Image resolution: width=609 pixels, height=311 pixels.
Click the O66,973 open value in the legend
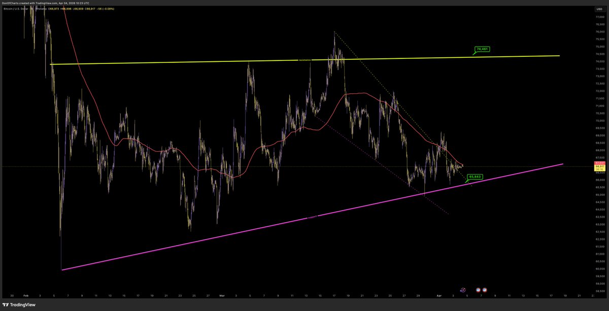pyautogui.click(x=54, y=9)
